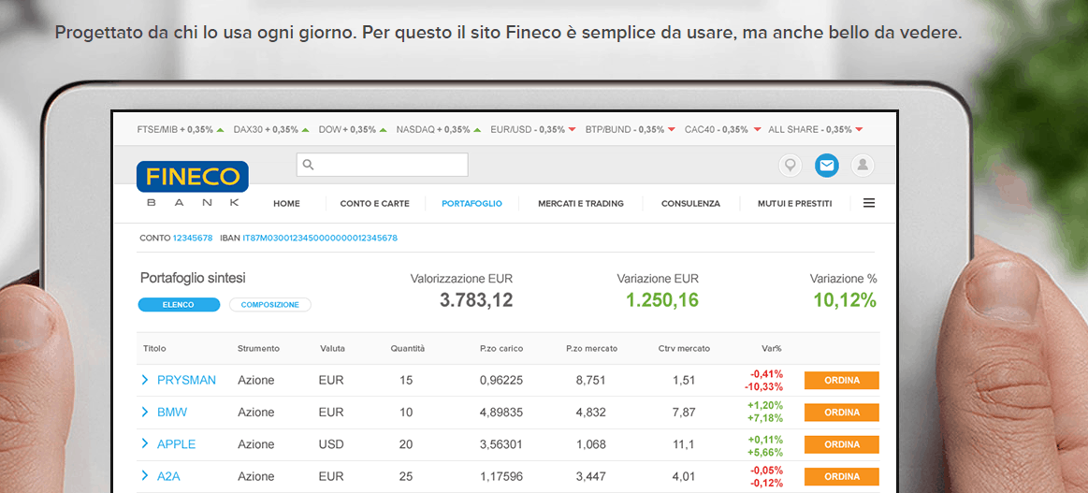This screenshot has width=1088, height=493.
Task: Click the BTP/BUND ticker entry
Action: (x=631, y=130)
